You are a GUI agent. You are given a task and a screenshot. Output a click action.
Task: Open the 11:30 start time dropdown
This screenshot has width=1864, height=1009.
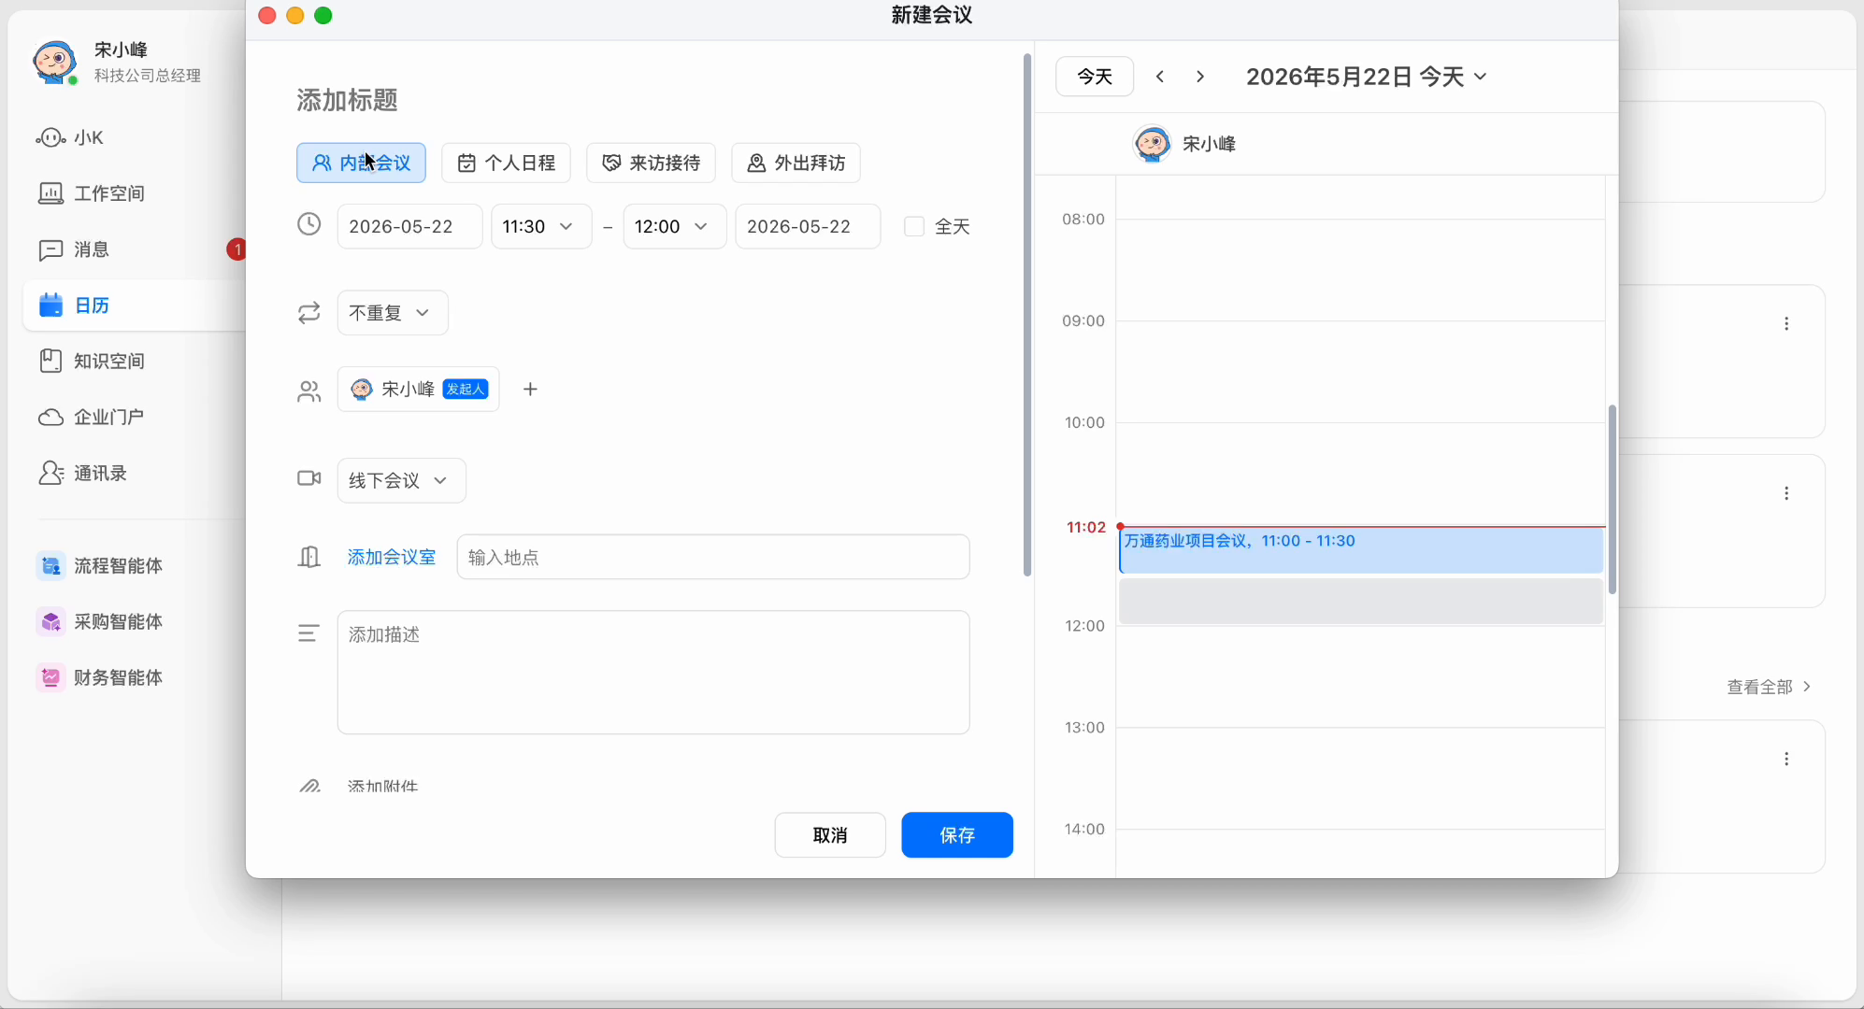click(x=541, y=227)
